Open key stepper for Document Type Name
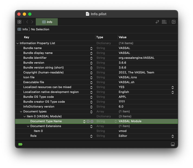193x168 pixels. coord(84,122)
